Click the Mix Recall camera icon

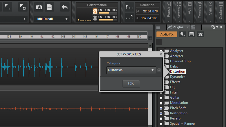[x=39, y=7]
